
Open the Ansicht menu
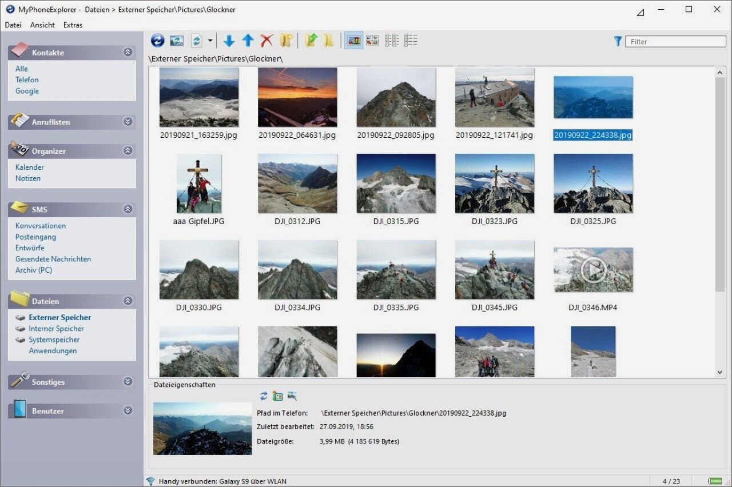click(42, 25)
